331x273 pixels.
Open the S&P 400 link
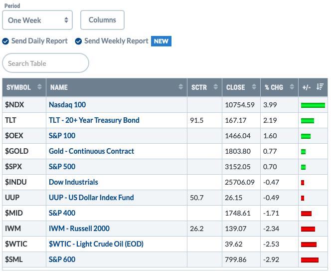(62, 213)
